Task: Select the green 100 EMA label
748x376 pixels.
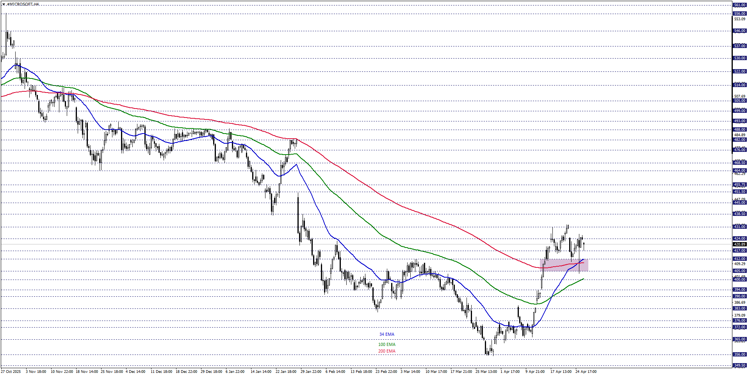Action: tap(386, 345)
